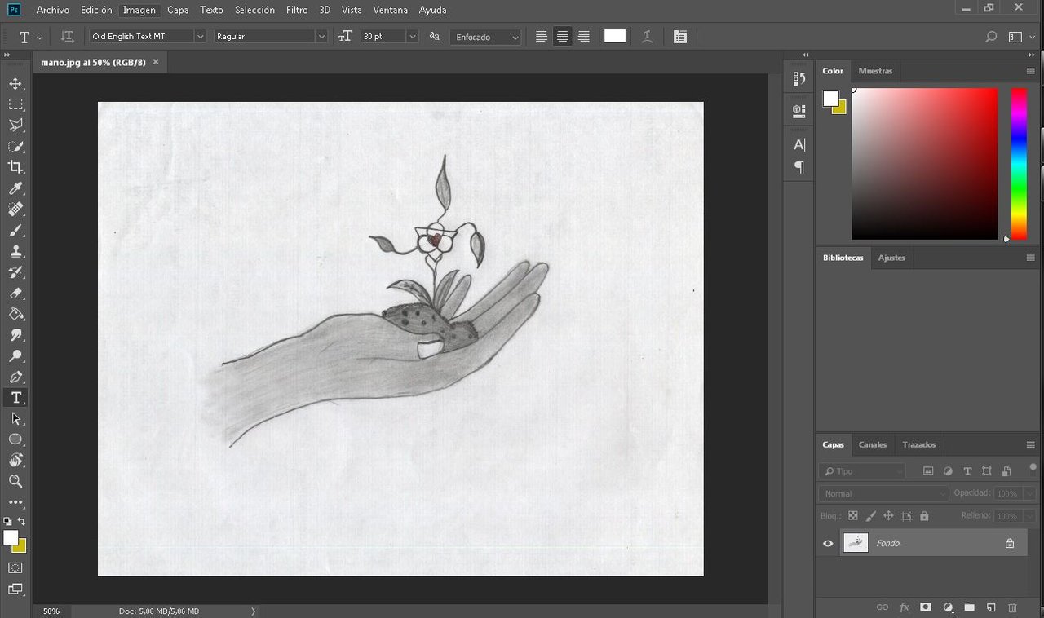This screenshot has width=1044, height=618.
Task: Select the Ellipse shape tool
Action: (x=15, y=439)
